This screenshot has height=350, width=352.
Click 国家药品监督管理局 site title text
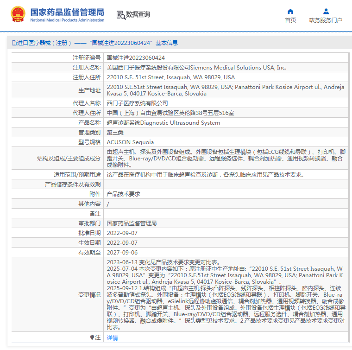(x=67, y=12)
